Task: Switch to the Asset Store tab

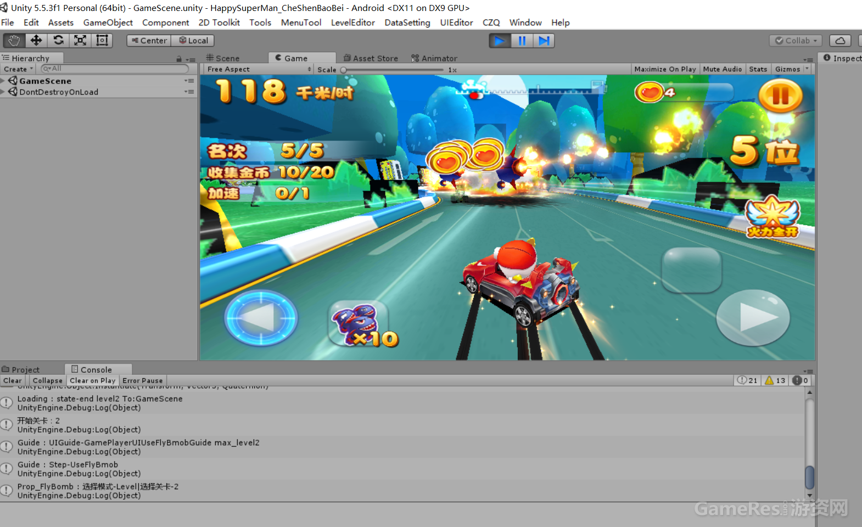Action: (371, 58)
